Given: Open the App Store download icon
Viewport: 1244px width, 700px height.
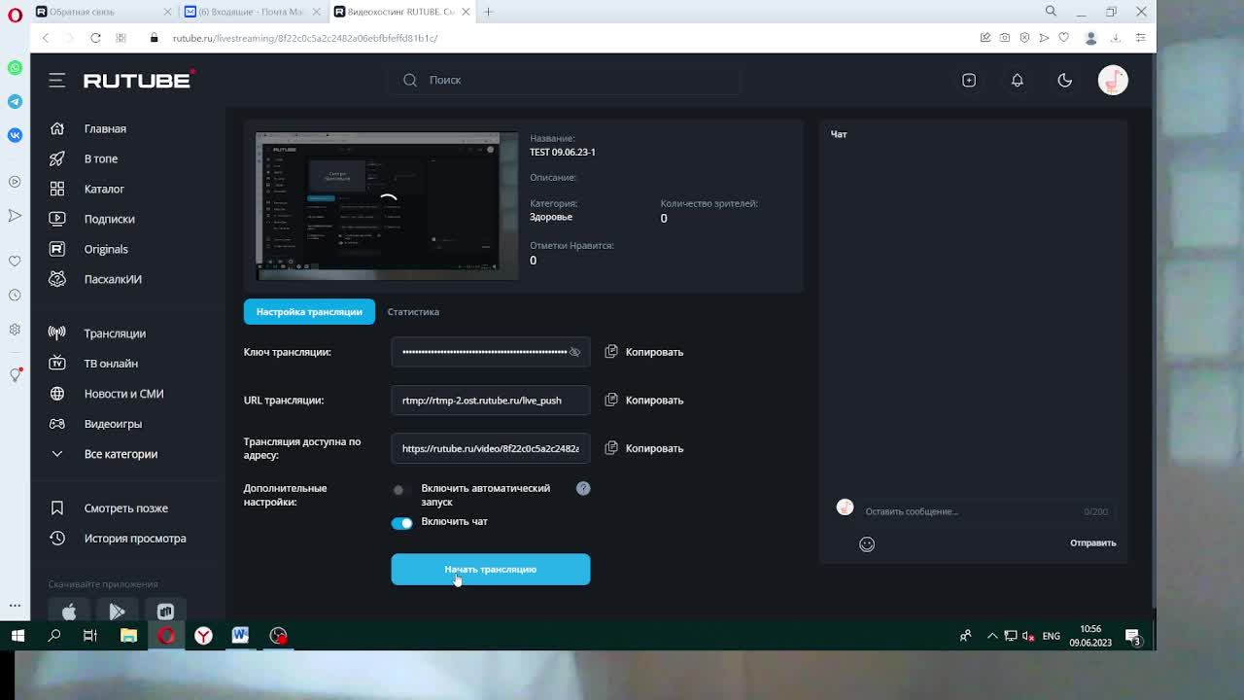Looking at the screenshot, I should (69, 611).
